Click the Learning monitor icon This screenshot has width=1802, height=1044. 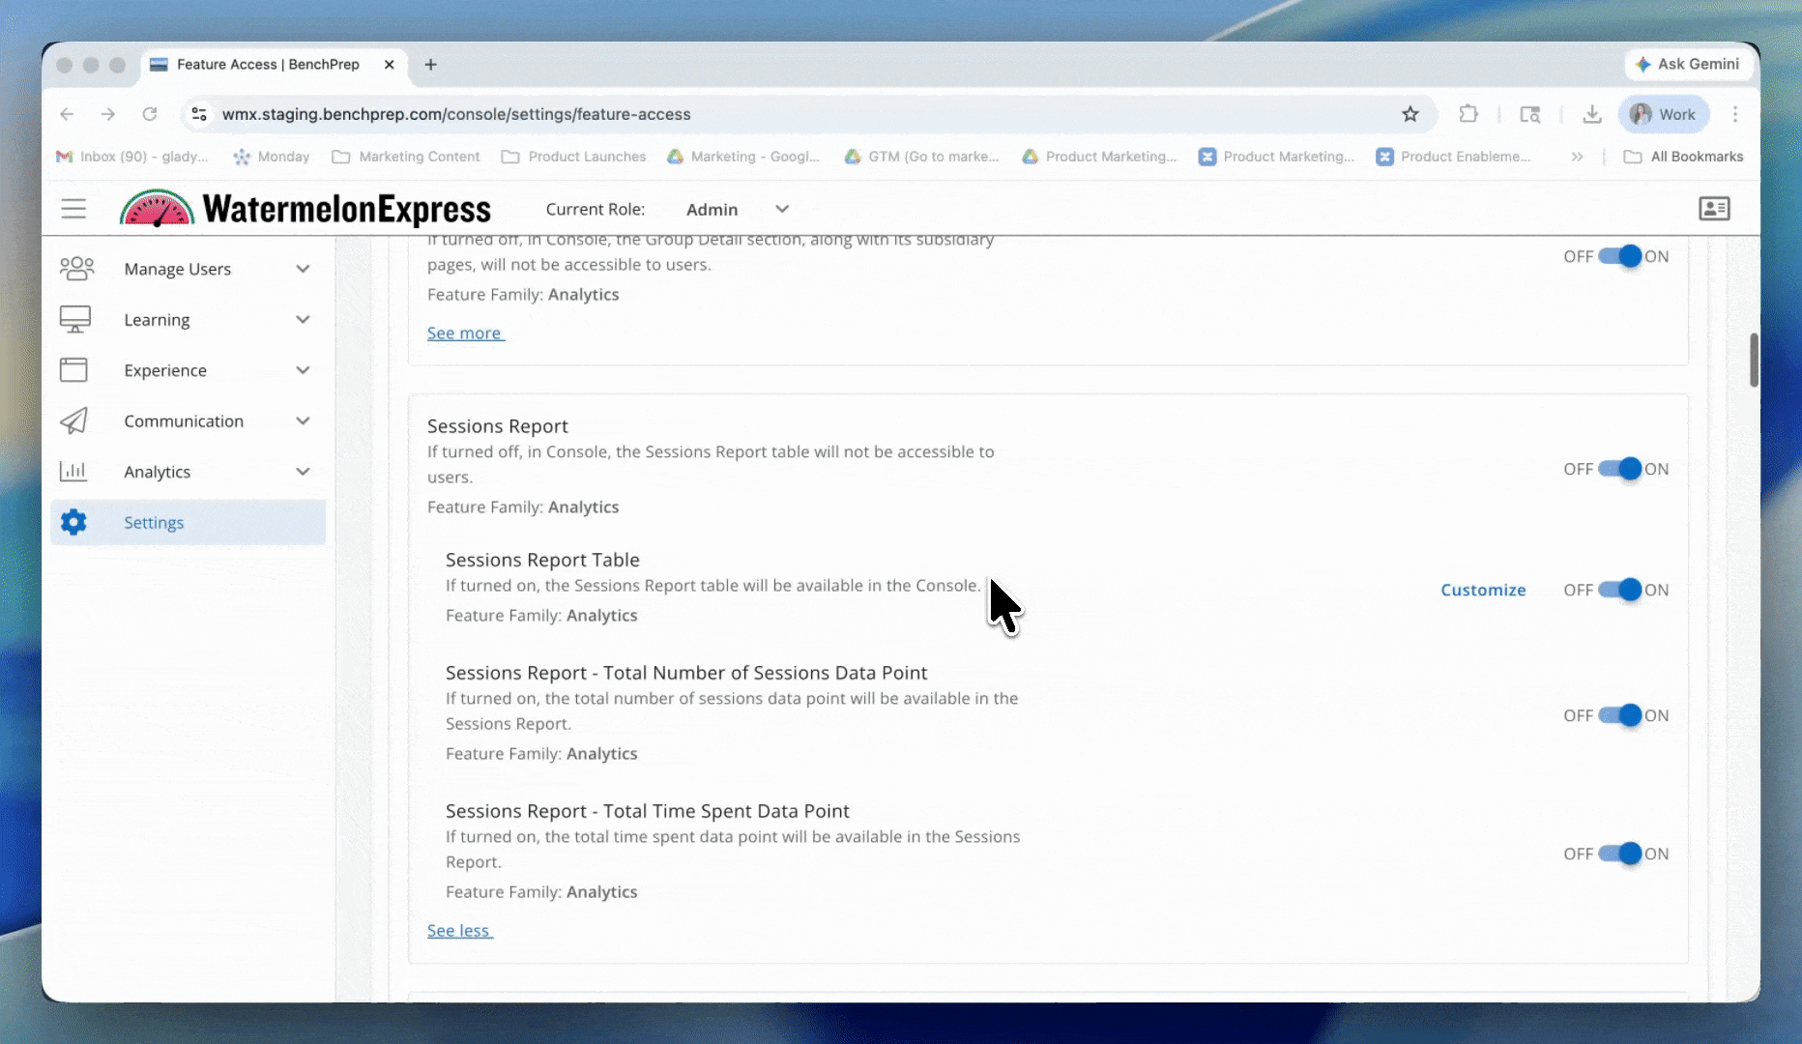(74, 320)
